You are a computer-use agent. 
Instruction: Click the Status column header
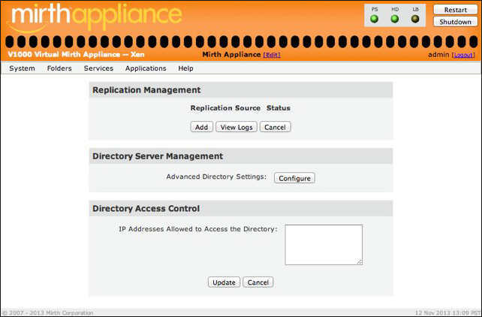pos(279,108)
